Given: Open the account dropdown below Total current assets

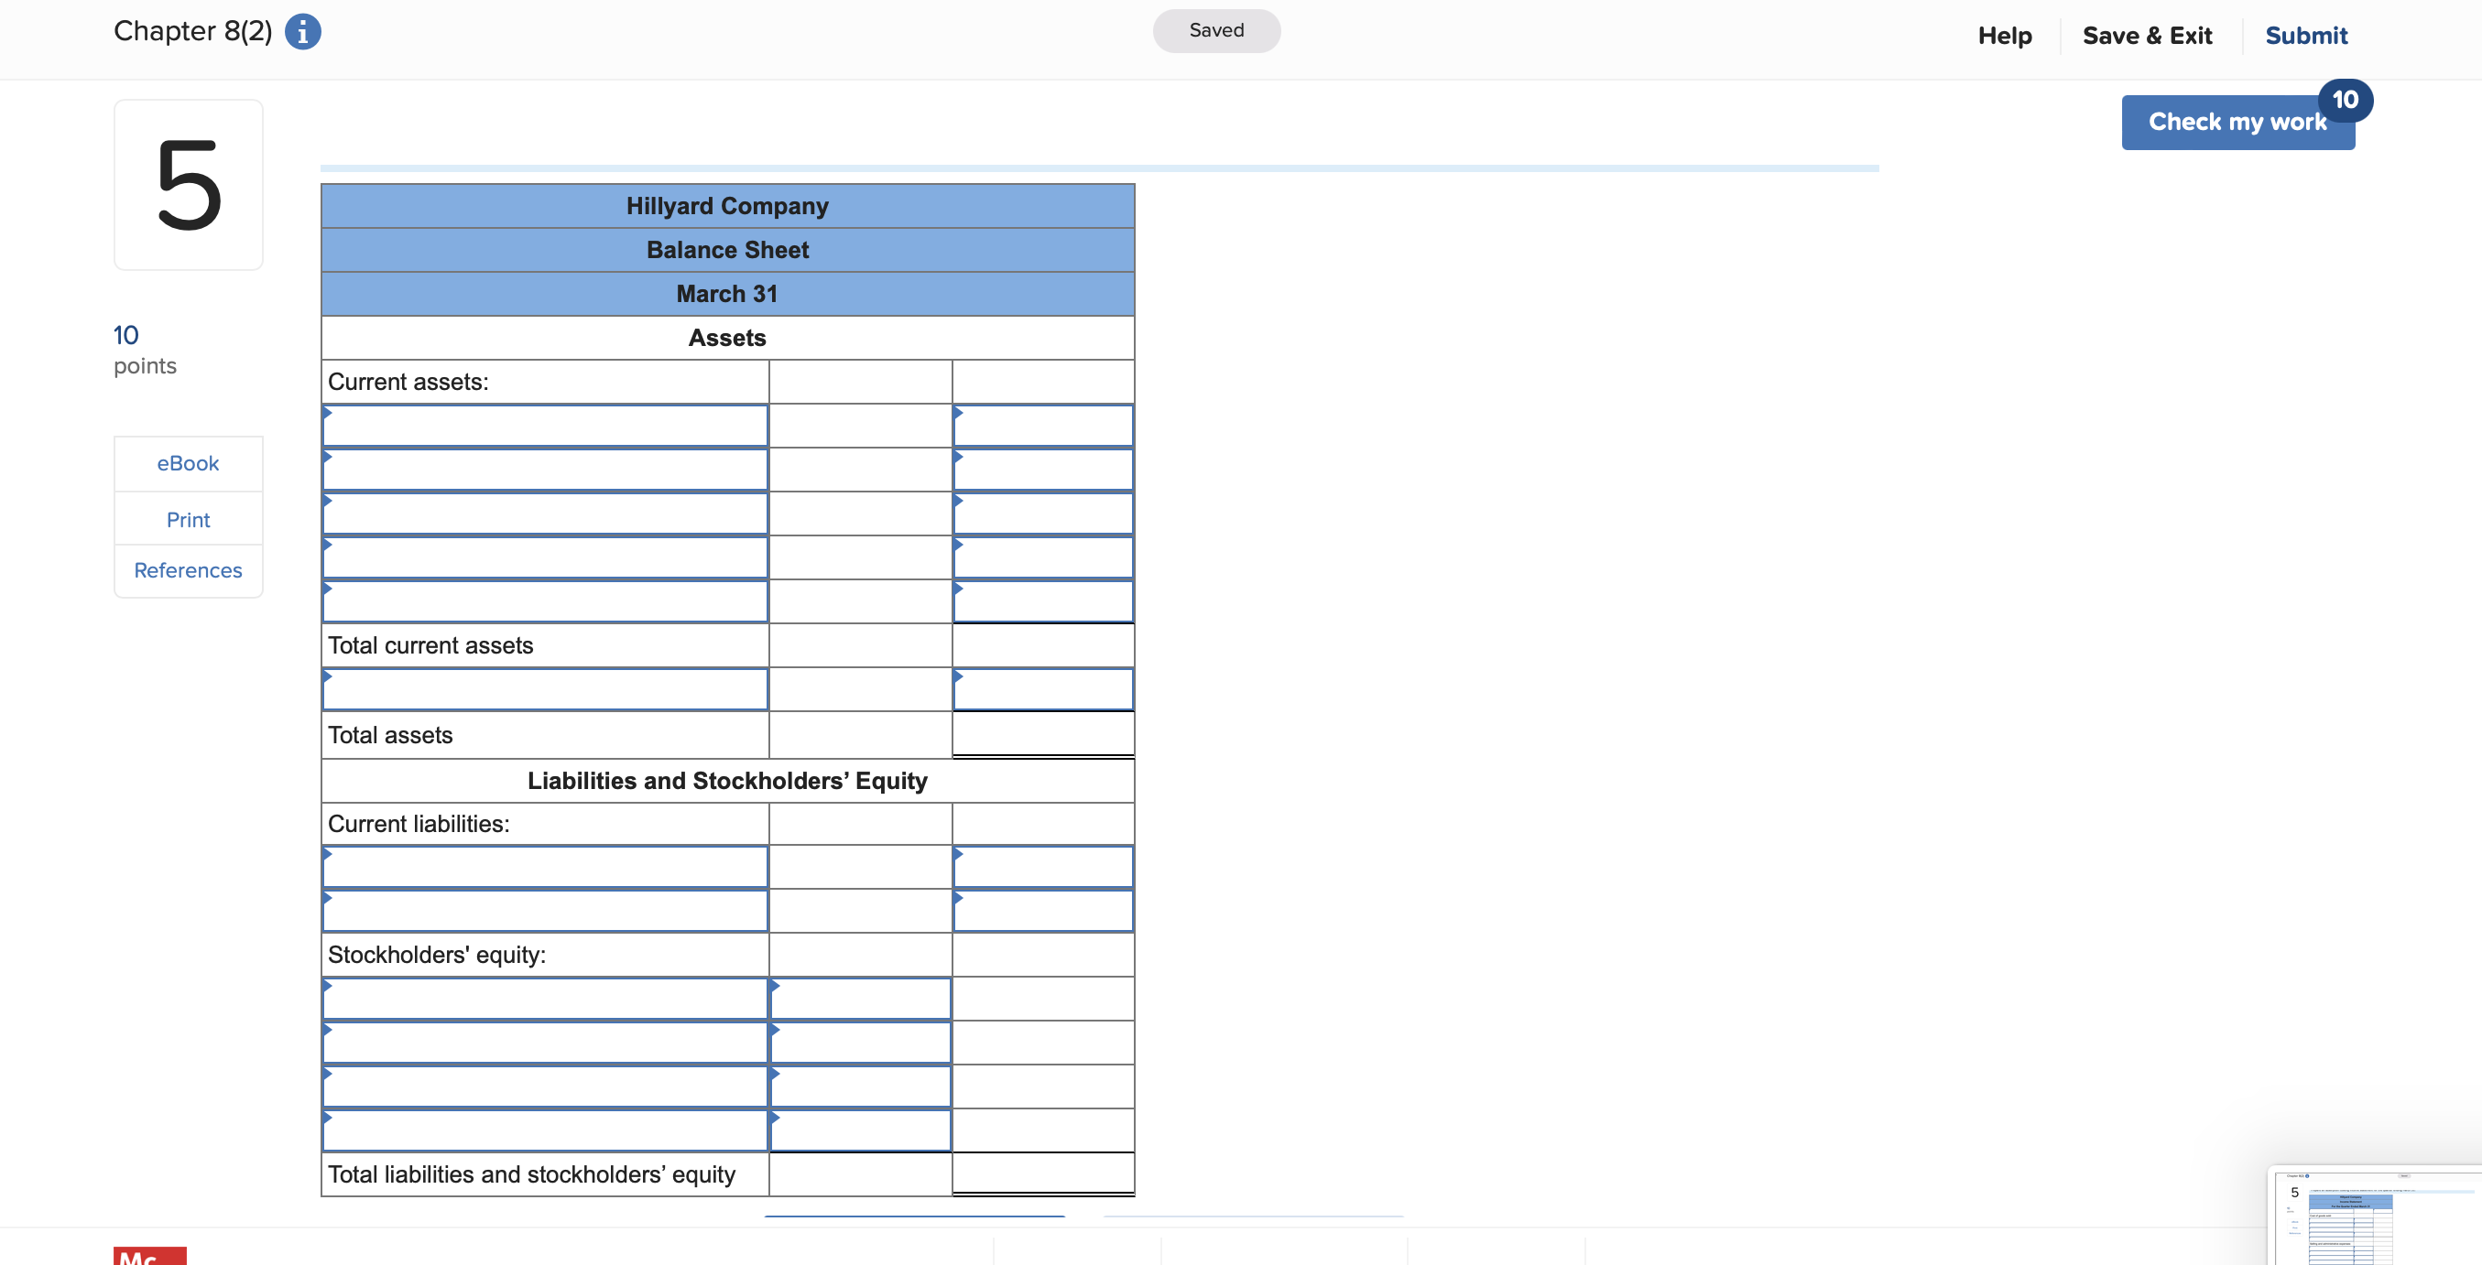Looking at the screenshot, I should pos(545,689).
